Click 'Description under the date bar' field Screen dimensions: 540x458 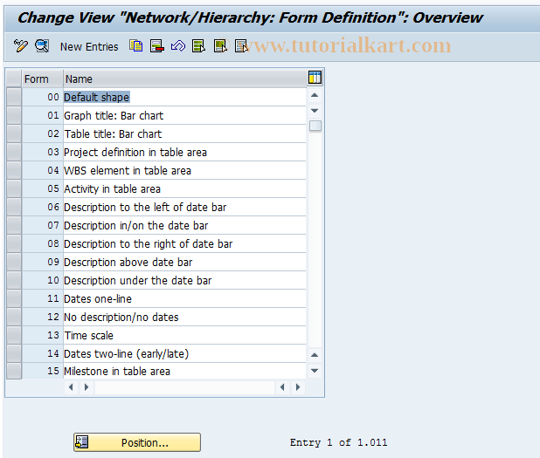click(x=184, y=280)
